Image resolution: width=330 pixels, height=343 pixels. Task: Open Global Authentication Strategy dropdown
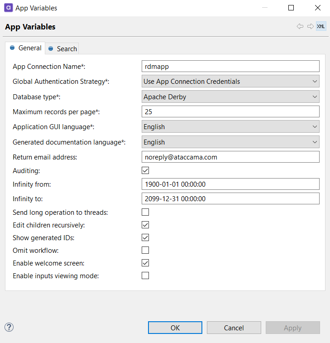(230, 82)
